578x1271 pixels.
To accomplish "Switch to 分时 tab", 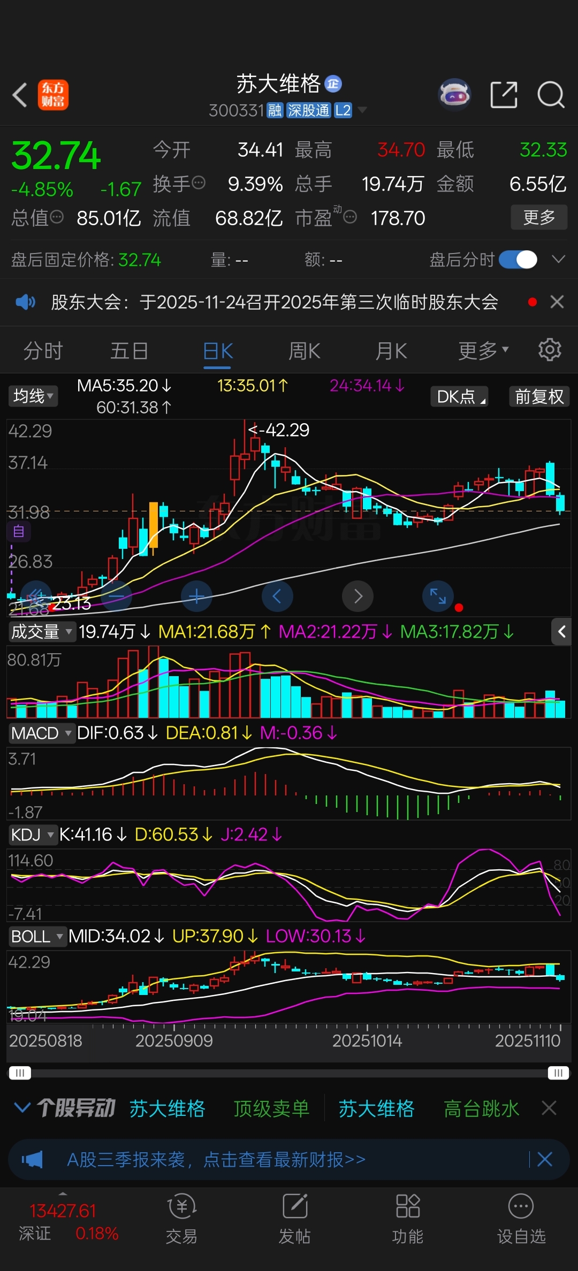I will coord(43,351).
